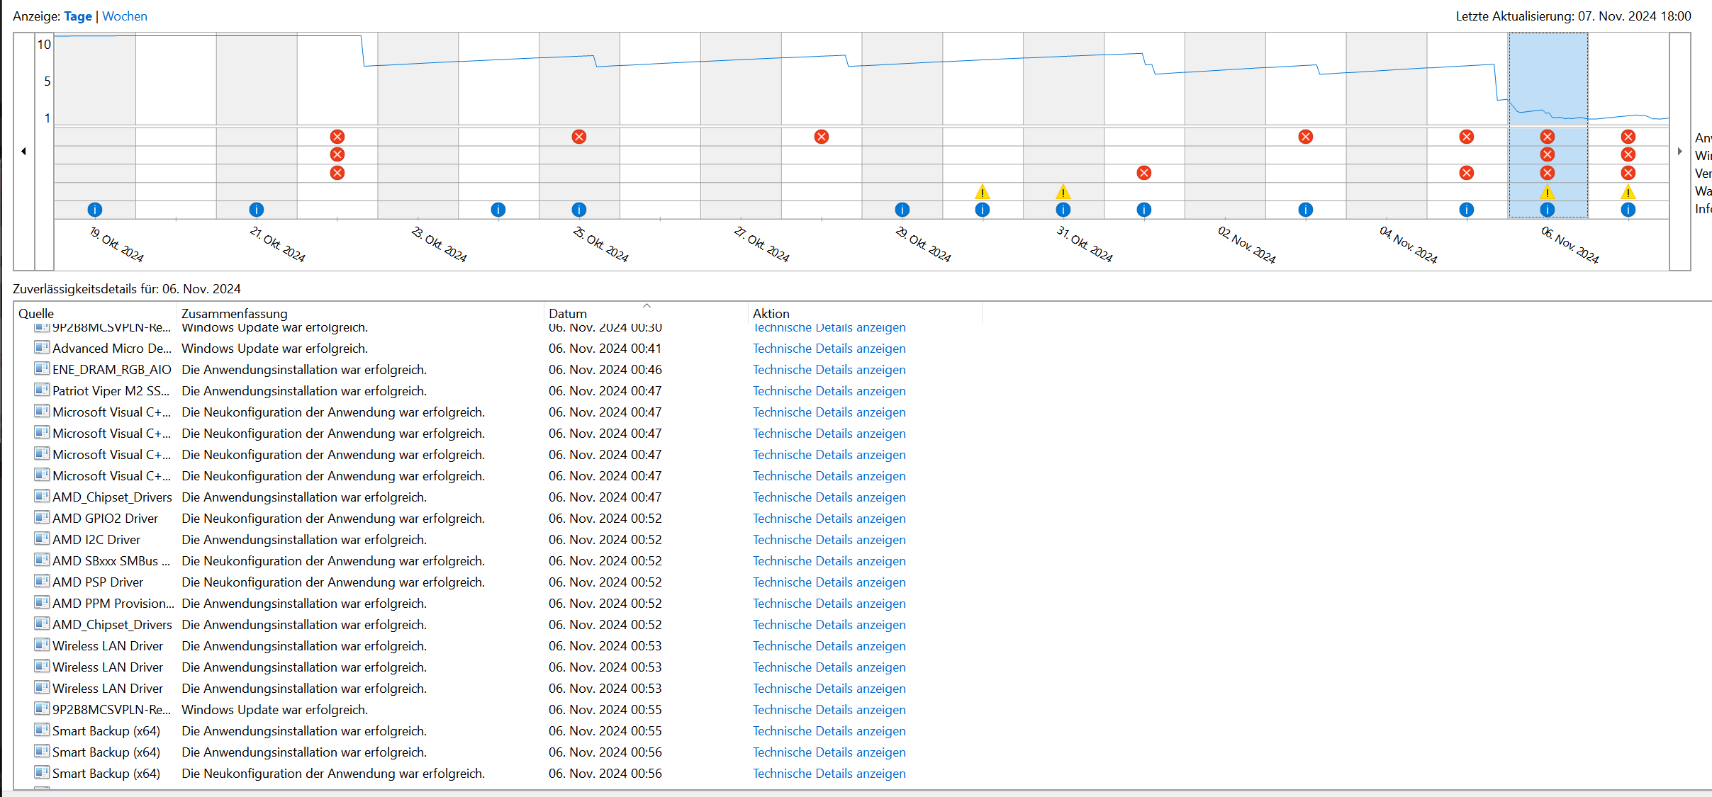Select the AMD GPIO2 Driver row
1712x797 pixels.
point(105,519)
